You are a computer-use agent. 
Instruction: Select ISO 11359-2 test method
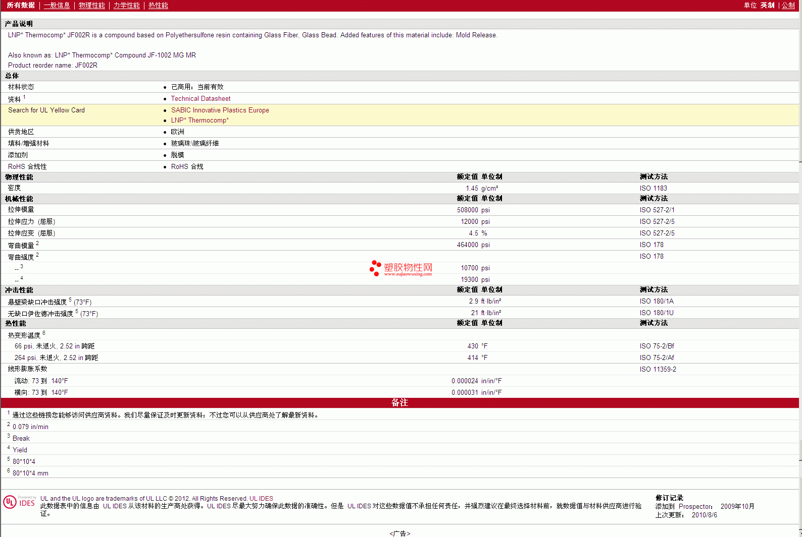(x=658, y=370)
